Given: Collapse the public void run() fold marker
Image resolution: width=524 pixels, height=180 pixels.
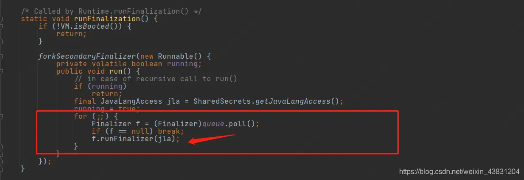Looking at the screenshot, I should click(x=1, y=71).
